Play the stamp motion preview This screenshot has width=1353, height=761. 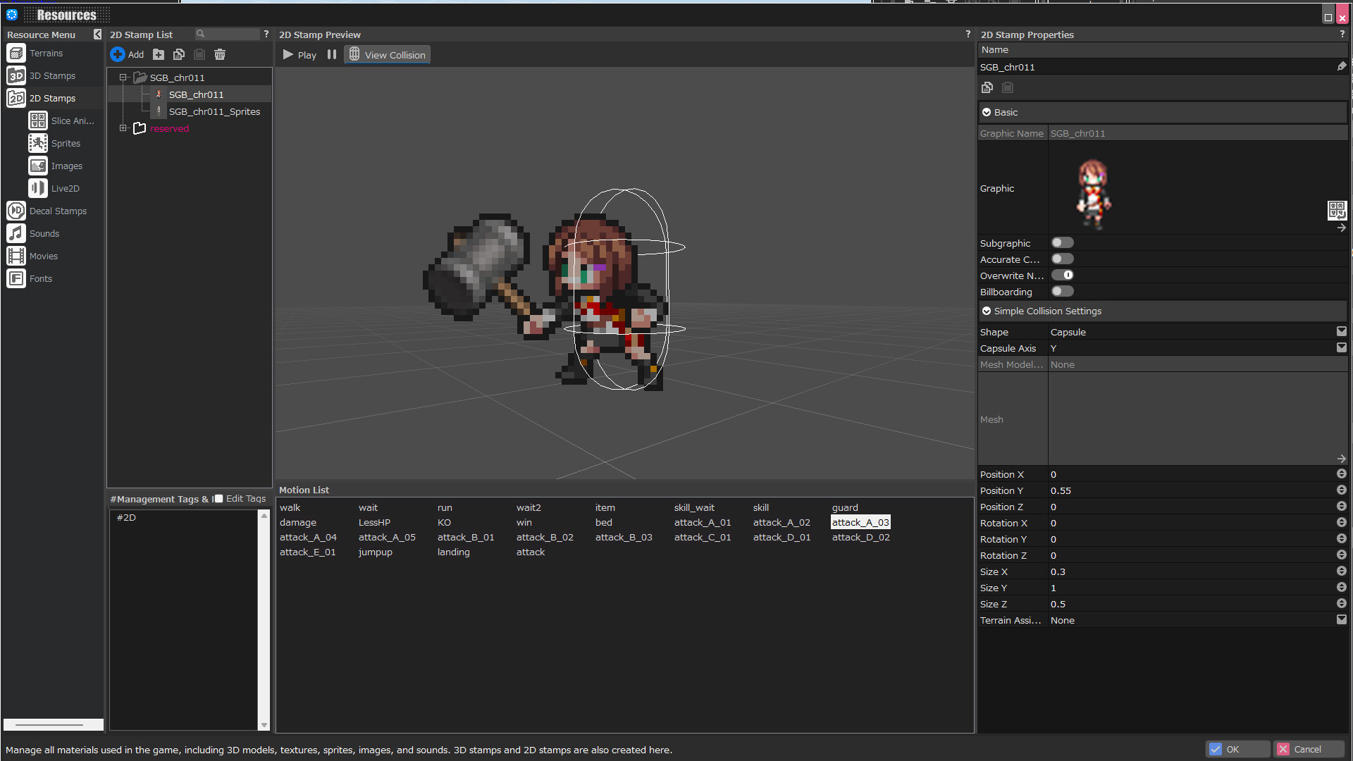pyautogui.click(x=299, y=54)
